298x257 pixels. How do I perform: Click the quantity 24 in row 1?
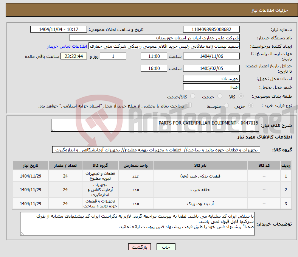(x=65, y=176)
